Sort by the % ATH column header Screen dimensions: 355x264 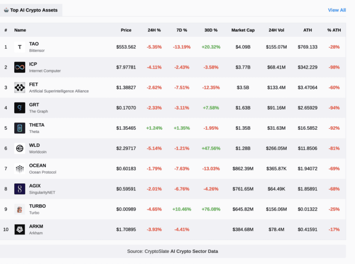click(x=334, y=30)
